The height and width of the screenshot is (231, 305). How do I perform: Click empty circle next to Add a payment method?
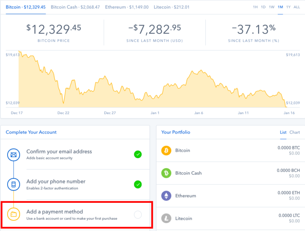pos(138,215)
